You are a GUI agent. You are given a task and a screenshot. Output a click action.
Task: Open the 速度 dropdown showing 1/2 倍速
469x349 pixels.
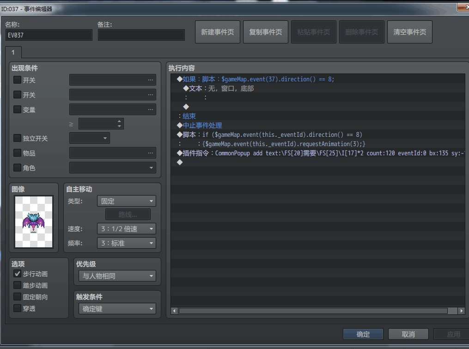pos(127,229)
